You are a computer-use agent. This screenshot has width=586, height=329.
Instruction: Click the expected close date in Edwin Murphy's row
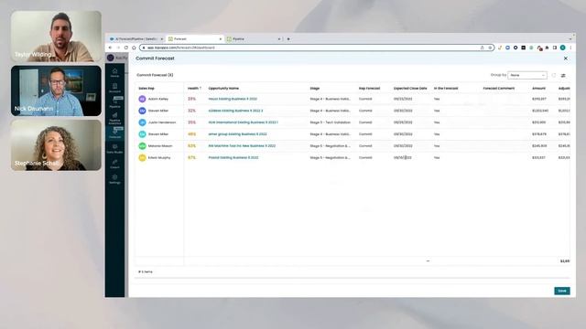(403, 158)
